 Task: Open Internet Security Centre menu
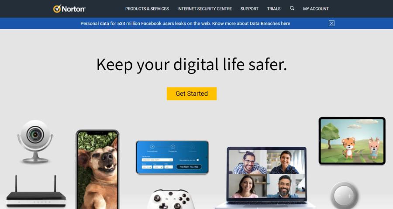click(x=204, y=9)
